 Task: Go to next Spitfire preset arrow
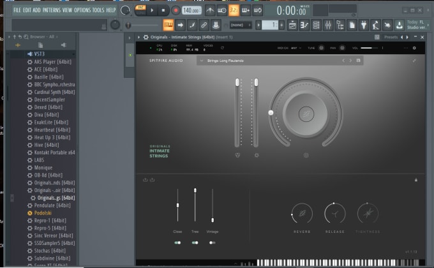[x=350, y=61]
